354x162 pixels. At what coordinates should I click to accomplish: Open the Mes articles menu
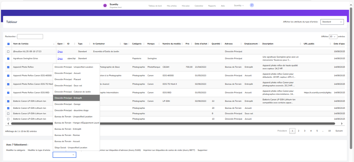pyautogui.click(x=171, y=6)
